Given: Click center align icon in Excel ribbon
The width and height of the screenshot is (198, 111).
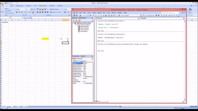Looking at the screenshot, I should point(40,12).
